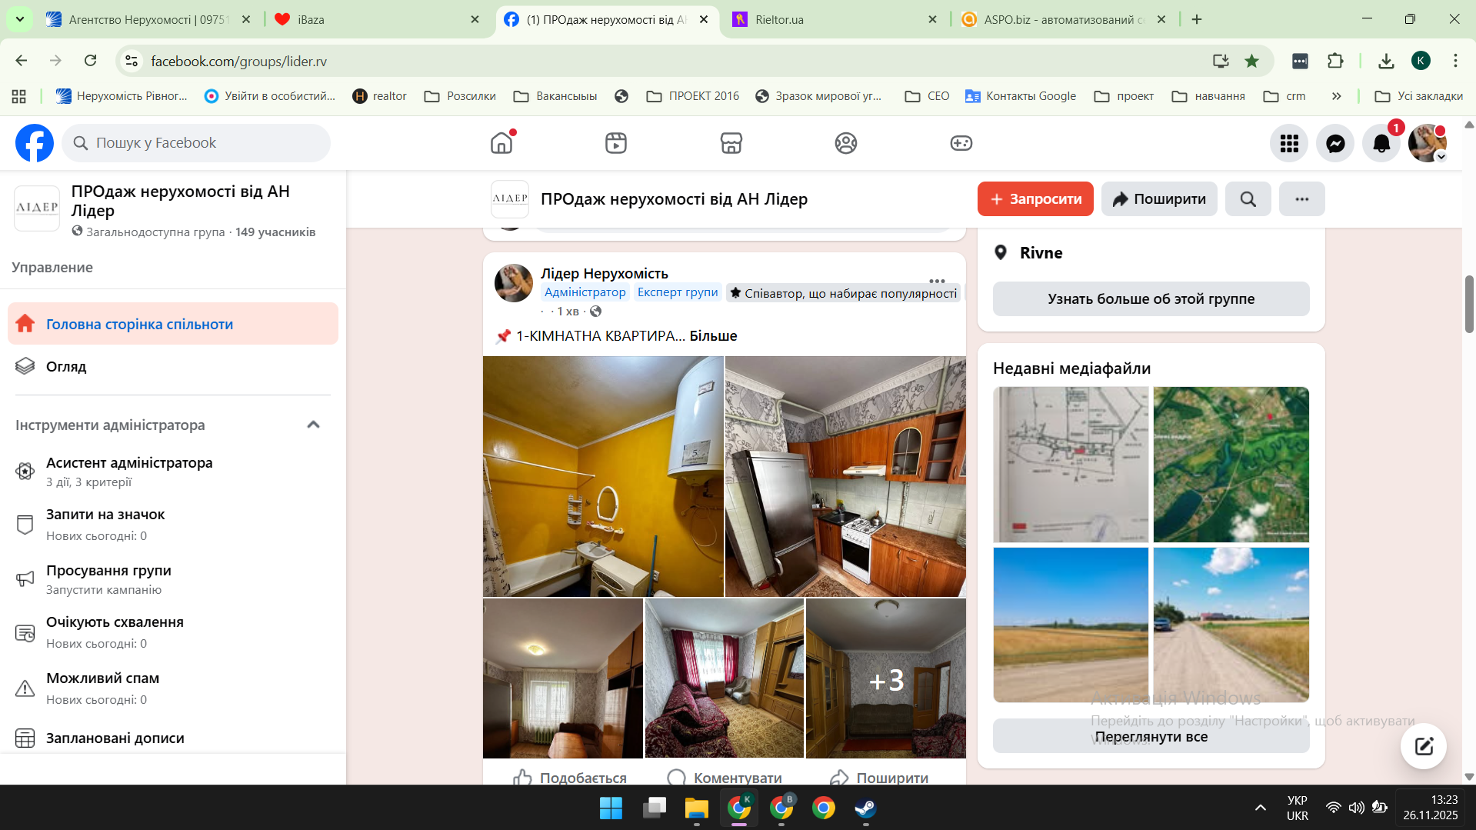
Task: Select Огляд in the left sidebar
Action: pos(66,366)
